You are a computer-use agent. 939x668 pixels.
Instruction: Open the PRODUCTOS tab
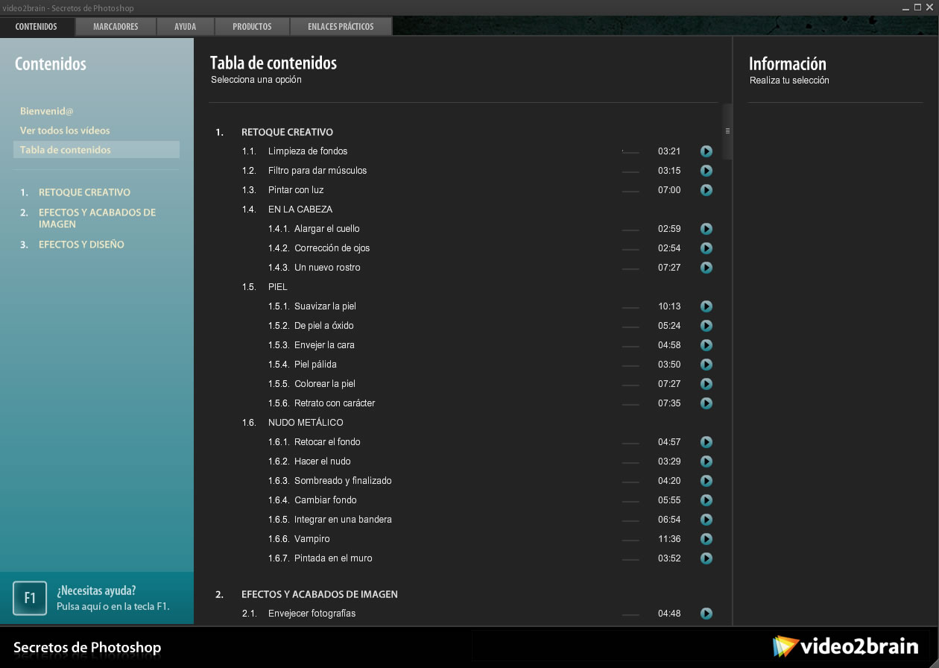click(252, 27)
